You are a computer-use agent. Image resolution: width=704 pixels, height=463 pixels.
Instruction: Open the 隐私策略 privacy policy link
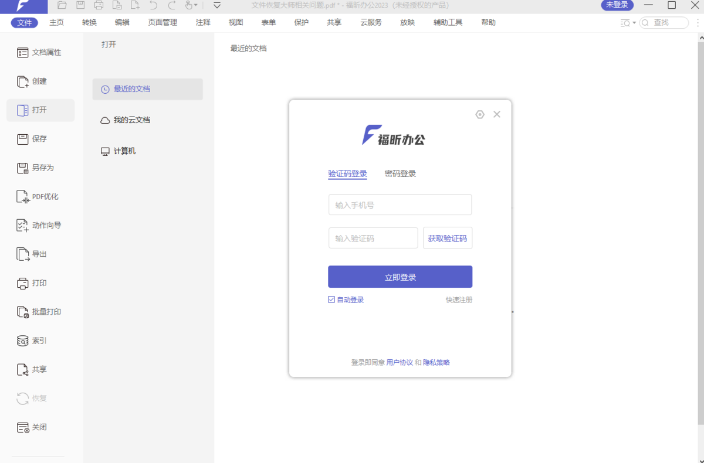[436, 362]
